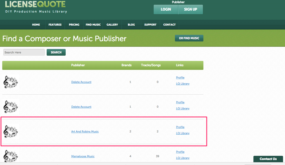Open the Art And Robins Music publisher link
The width and height of the screenshot is (285, 165).
85,131
